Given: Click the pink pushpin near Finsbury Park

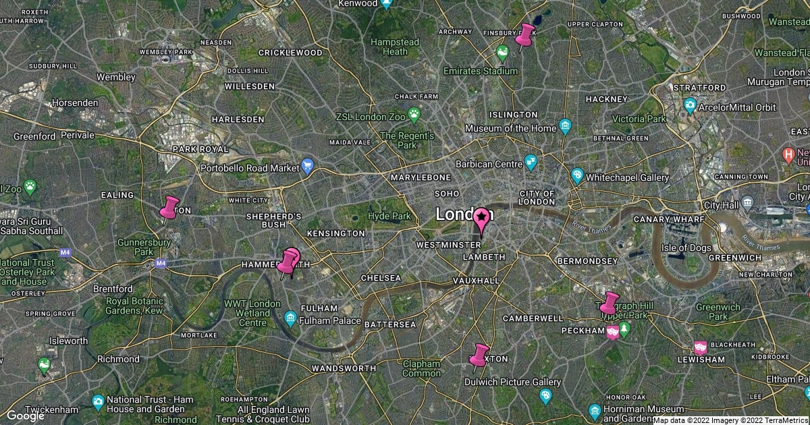Looking at the screenshot, I should click(524, 36).
